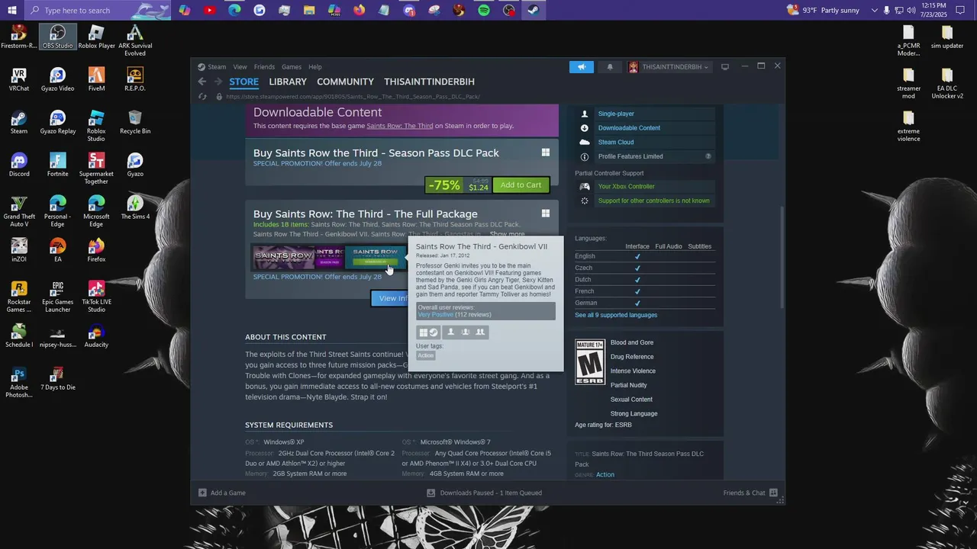
Task: Click See all 9 supported languages
Action: [x=616, y=315]
